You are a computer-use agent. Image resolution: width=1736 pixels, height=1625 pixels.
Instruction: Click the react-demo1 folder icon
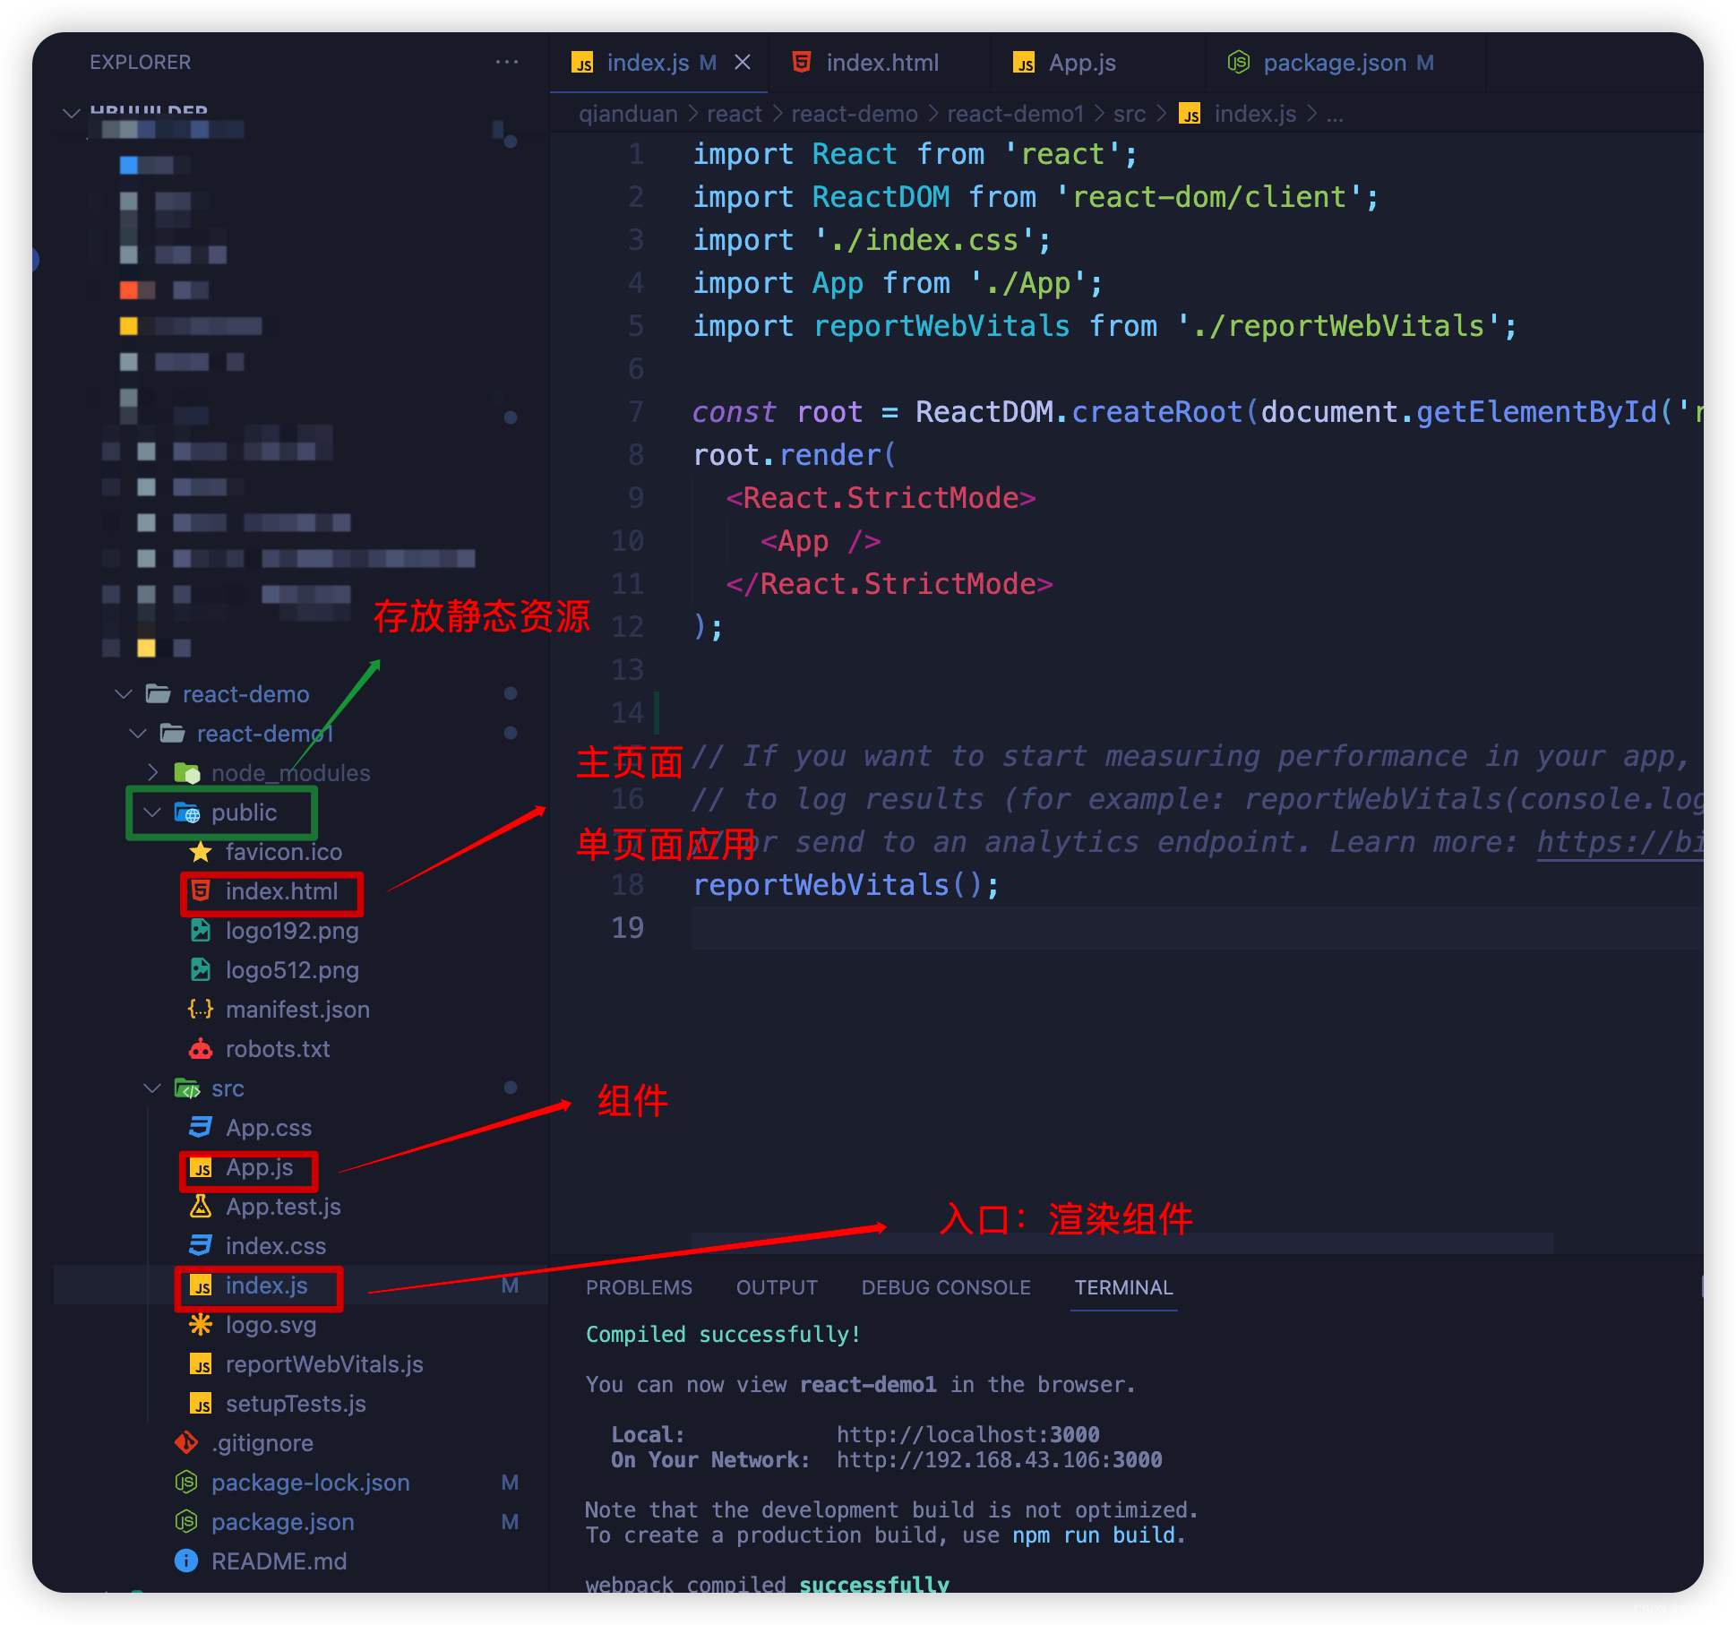pyautogui.click(x=173, y=734)
